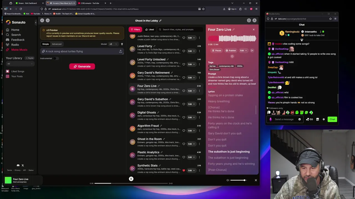The width and height of the screenshot is (355, 199).
Task: Like Four Zero Live in the list
Action: click(184, 91)
